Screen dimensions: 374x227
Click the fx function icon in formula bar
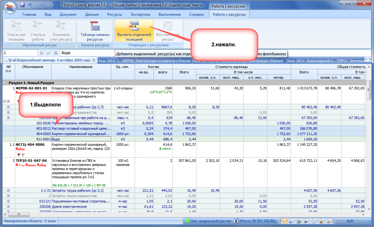[x=56, y=53]
